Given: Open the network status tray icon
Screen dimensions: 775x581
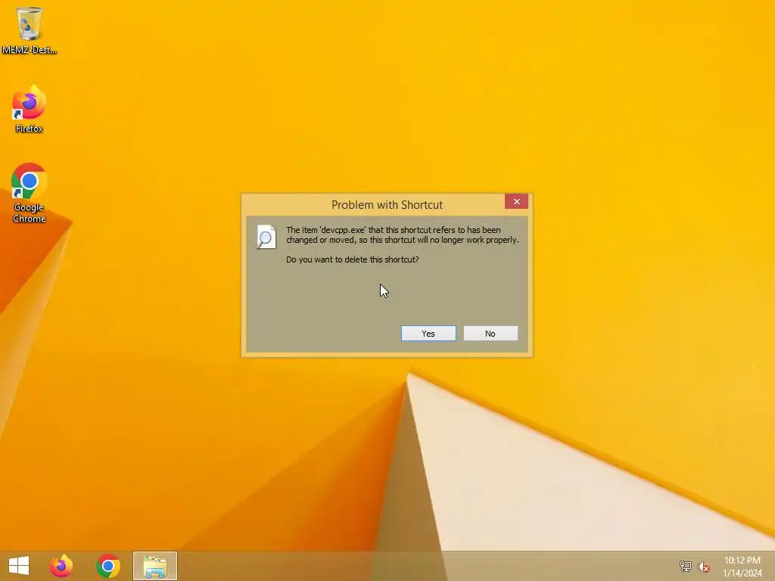Looking at the screenshot, I should coord(685,566).
